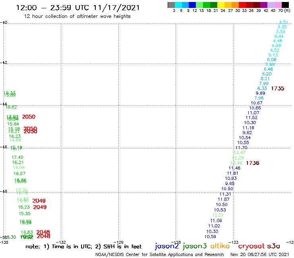Click the 15.84 wave height value

click(x=13, y=124)
